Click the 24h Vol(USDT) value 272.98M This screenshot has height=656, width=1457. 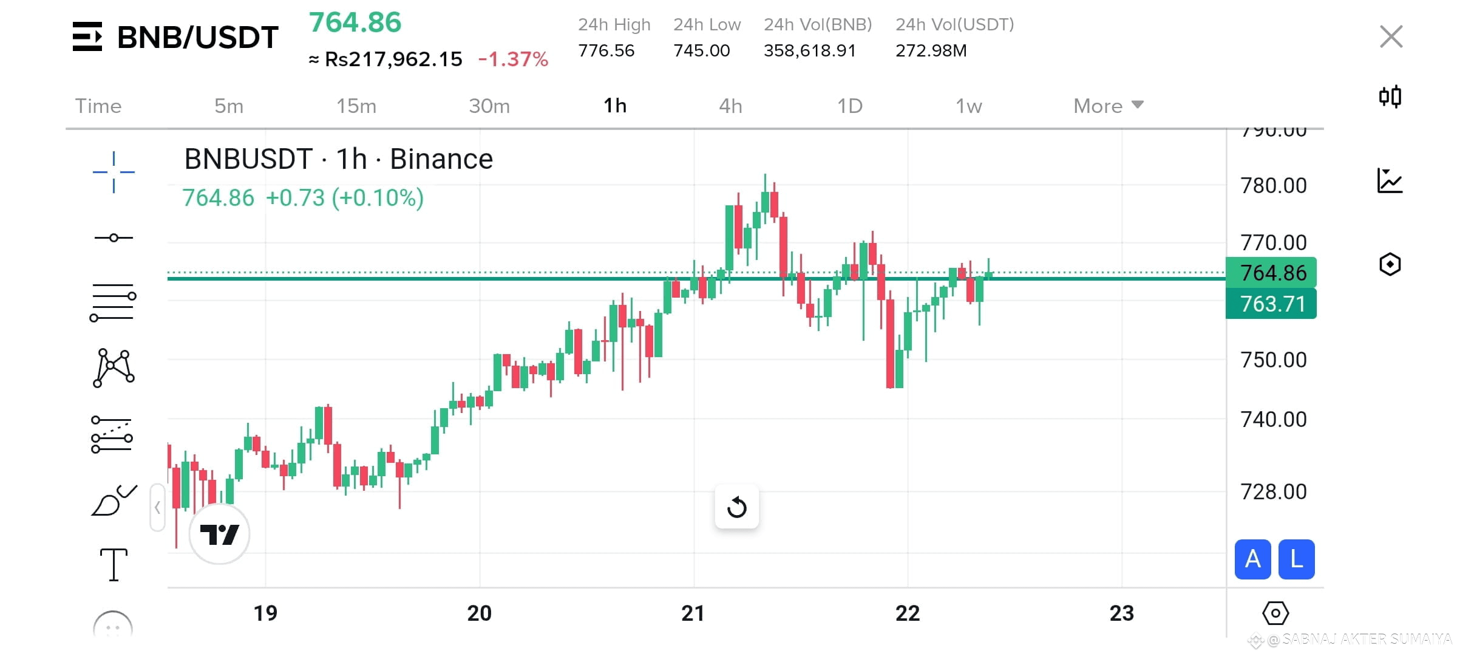[x=931, y=50]
